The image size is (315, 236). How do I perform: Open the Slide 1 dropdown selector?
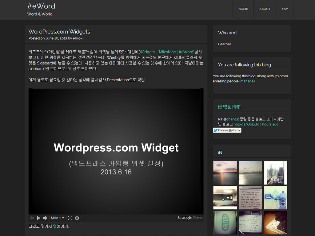(x=58, y=218)
